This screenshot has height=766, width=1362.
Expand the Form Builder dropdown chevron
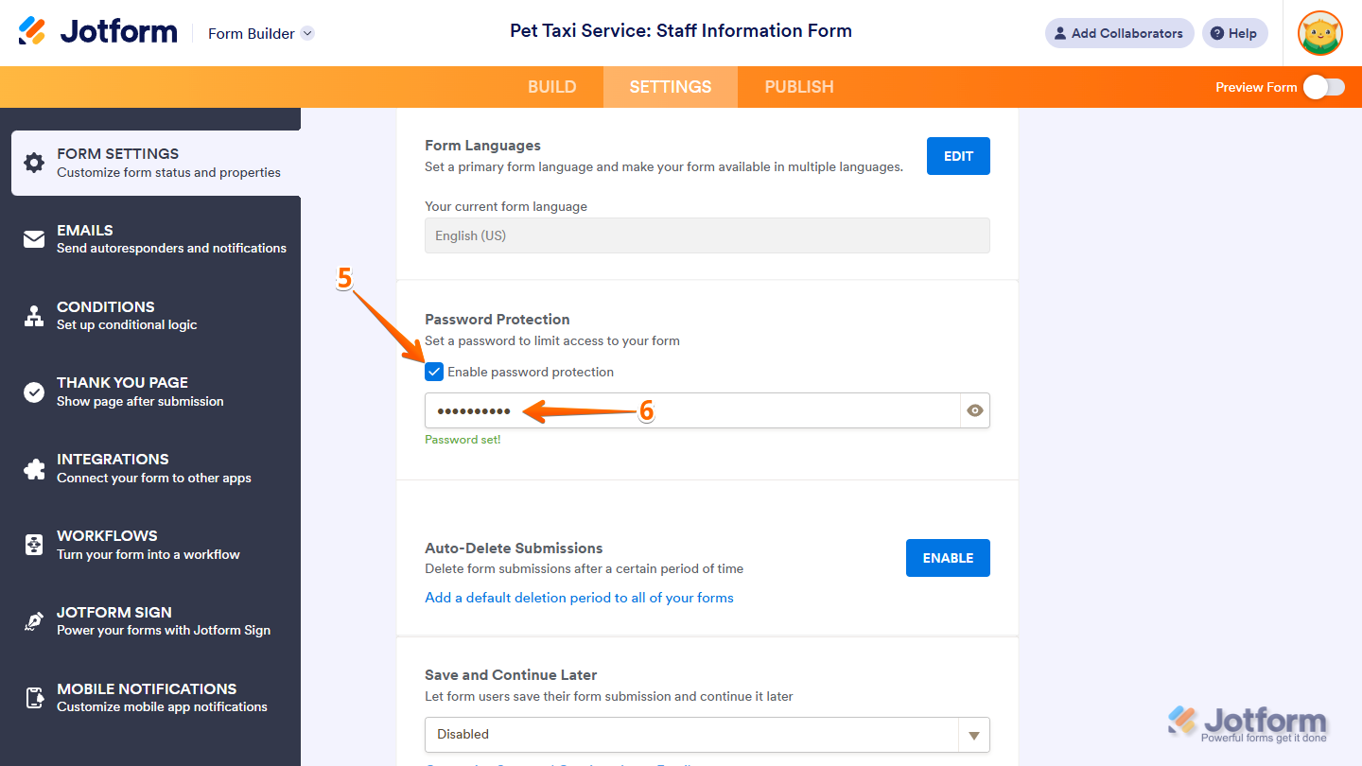(307, 33)
